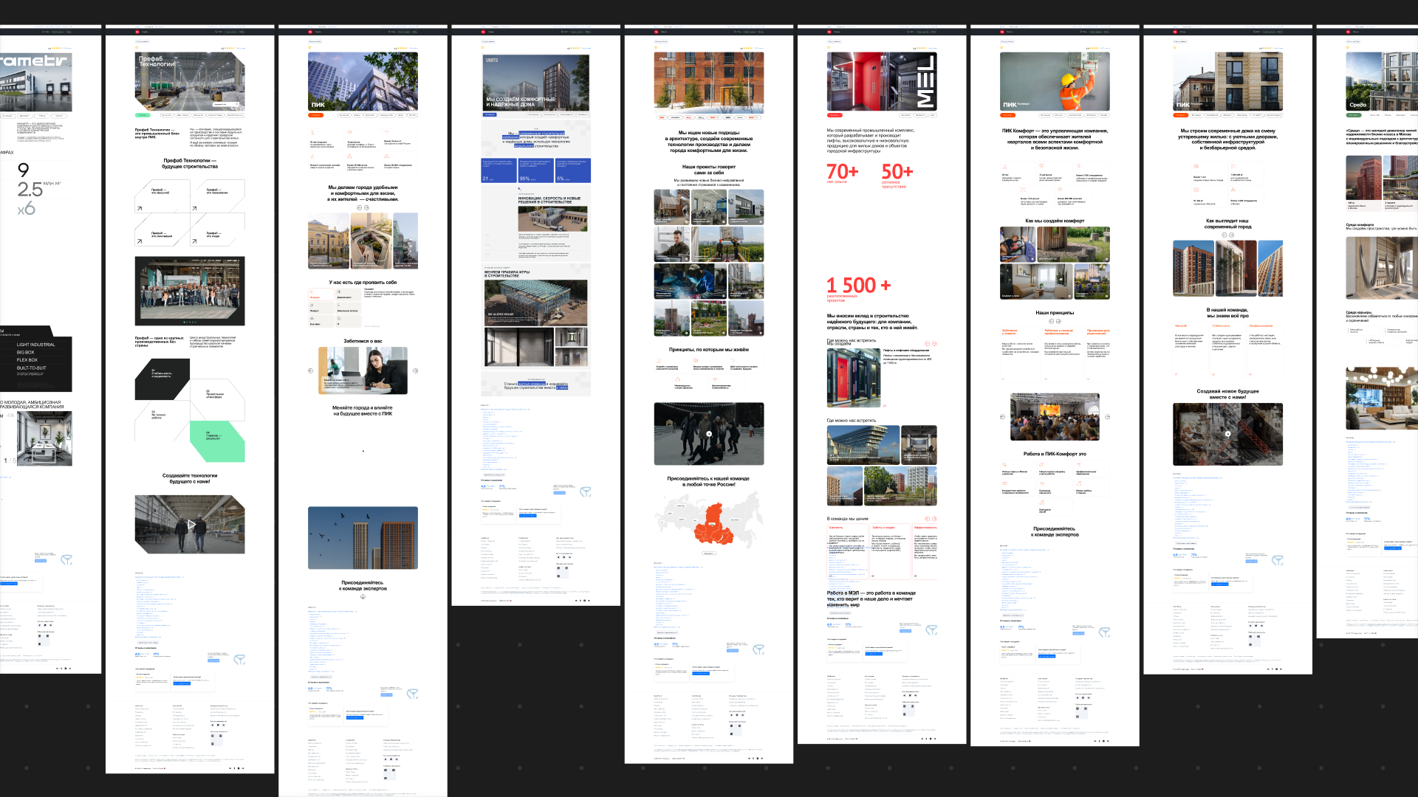Click the small button below the Russia map
1418x797 pixels.
(x=709, y=553)
